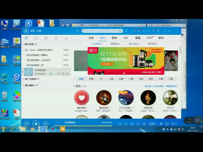Switch to the 歌词 tab
Viewport: 203px width, 152px height.
click(161, 38)
